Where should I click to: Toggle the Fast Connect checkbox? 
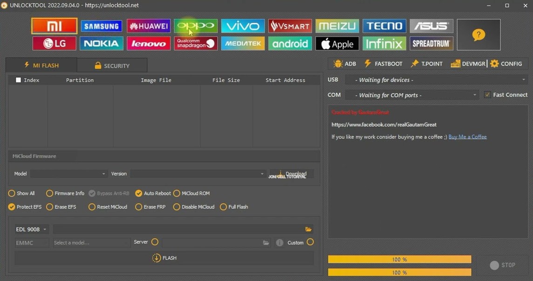coord(487,95)
